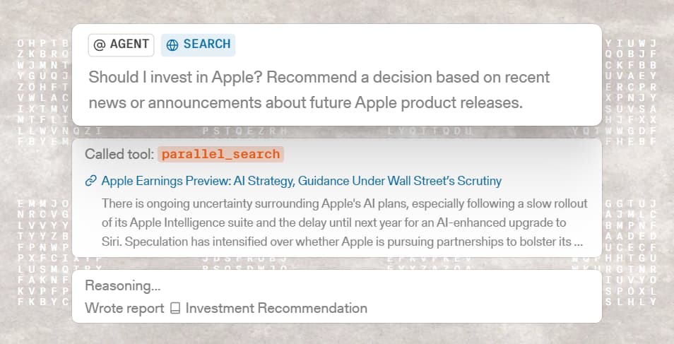Click the word 'Siri' in the search snippet
The width and height of the screenshot is (674, 344).
pos(111,242)
